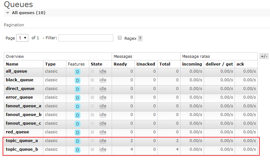This screenshot has width=270, height=160.
Task: Open the fanout_queue_c queue details
Action: (23, 123)
